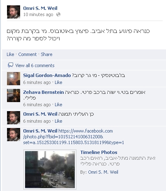The width and height of the screenshot is (166, 191).
Task: Open the smoke photo thumbnail
Action: click(x=50, y=170)
